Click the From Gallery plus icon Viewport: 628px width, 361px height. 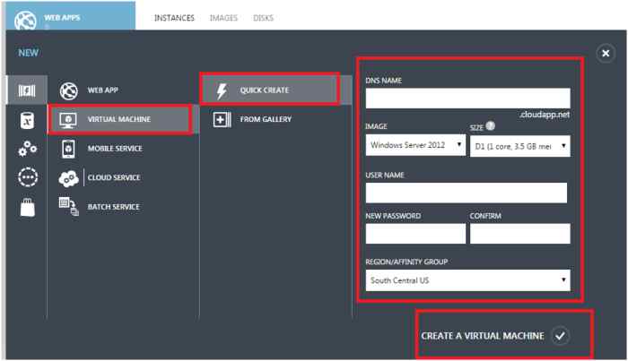tap(222, 119)
